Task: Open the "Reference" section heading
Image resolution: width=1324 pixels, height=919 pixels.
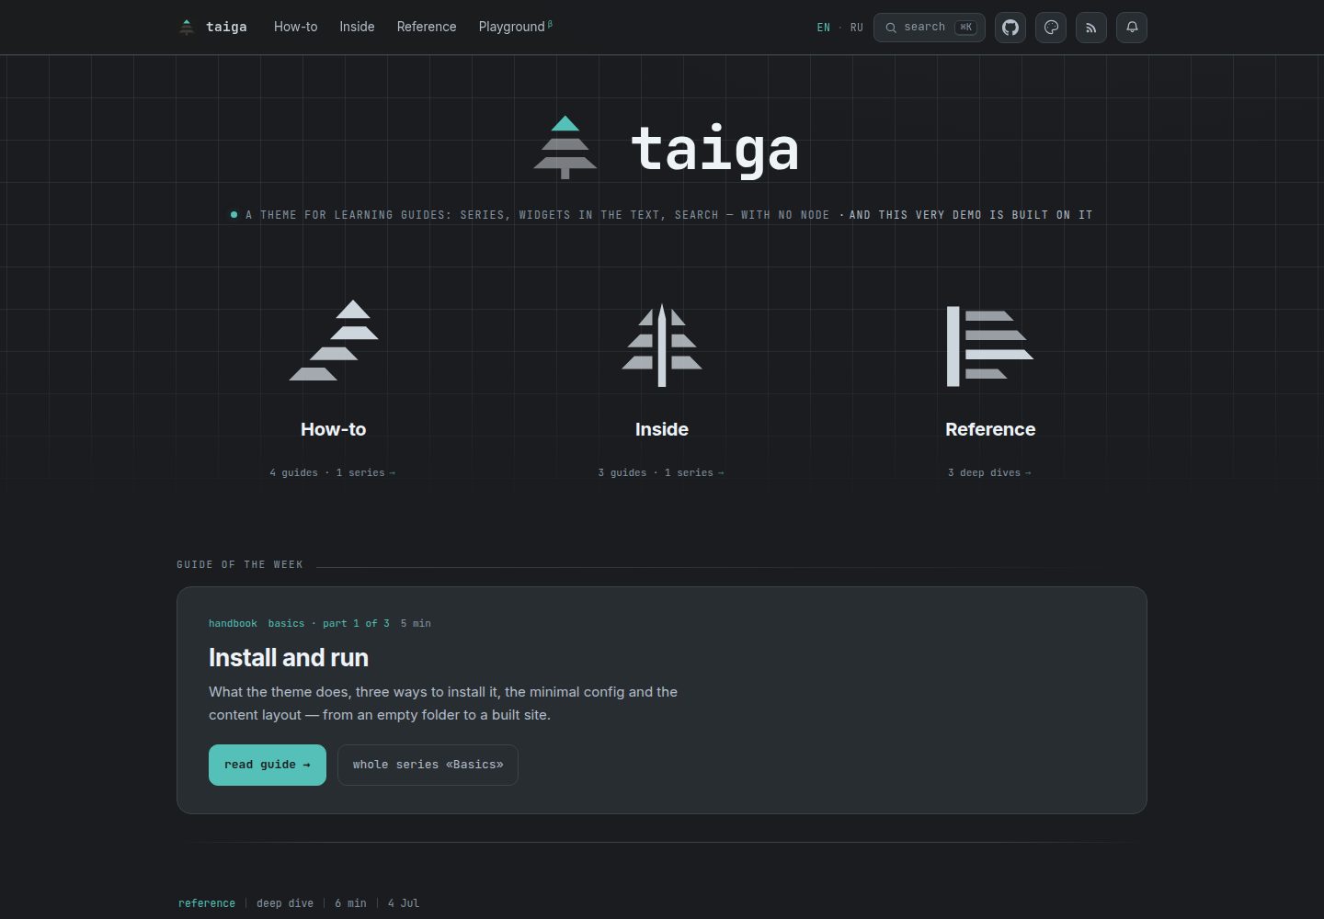Action: [x=990, y=429]
